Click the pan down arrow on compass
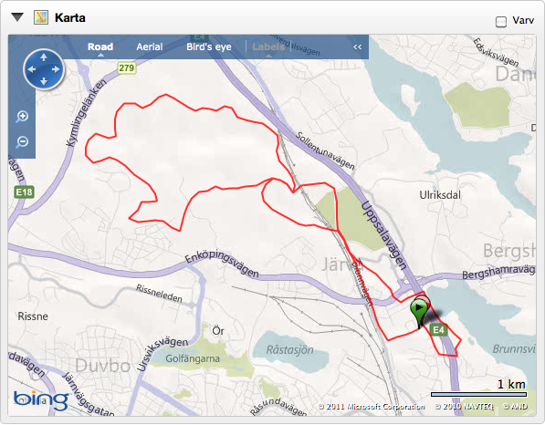 (x=44, y=81)
